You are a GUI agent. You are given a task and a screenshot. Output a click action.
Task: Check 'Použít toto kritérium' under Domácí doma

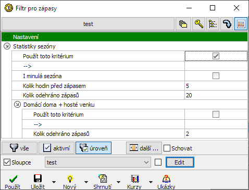tap(216, 115)
